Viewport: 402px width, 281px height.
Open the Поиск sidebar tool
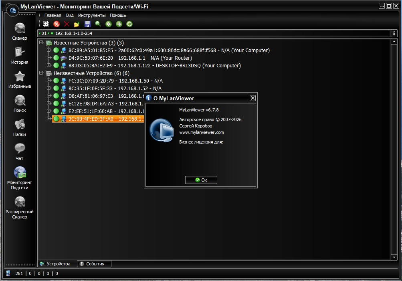[x=20, y=103]
